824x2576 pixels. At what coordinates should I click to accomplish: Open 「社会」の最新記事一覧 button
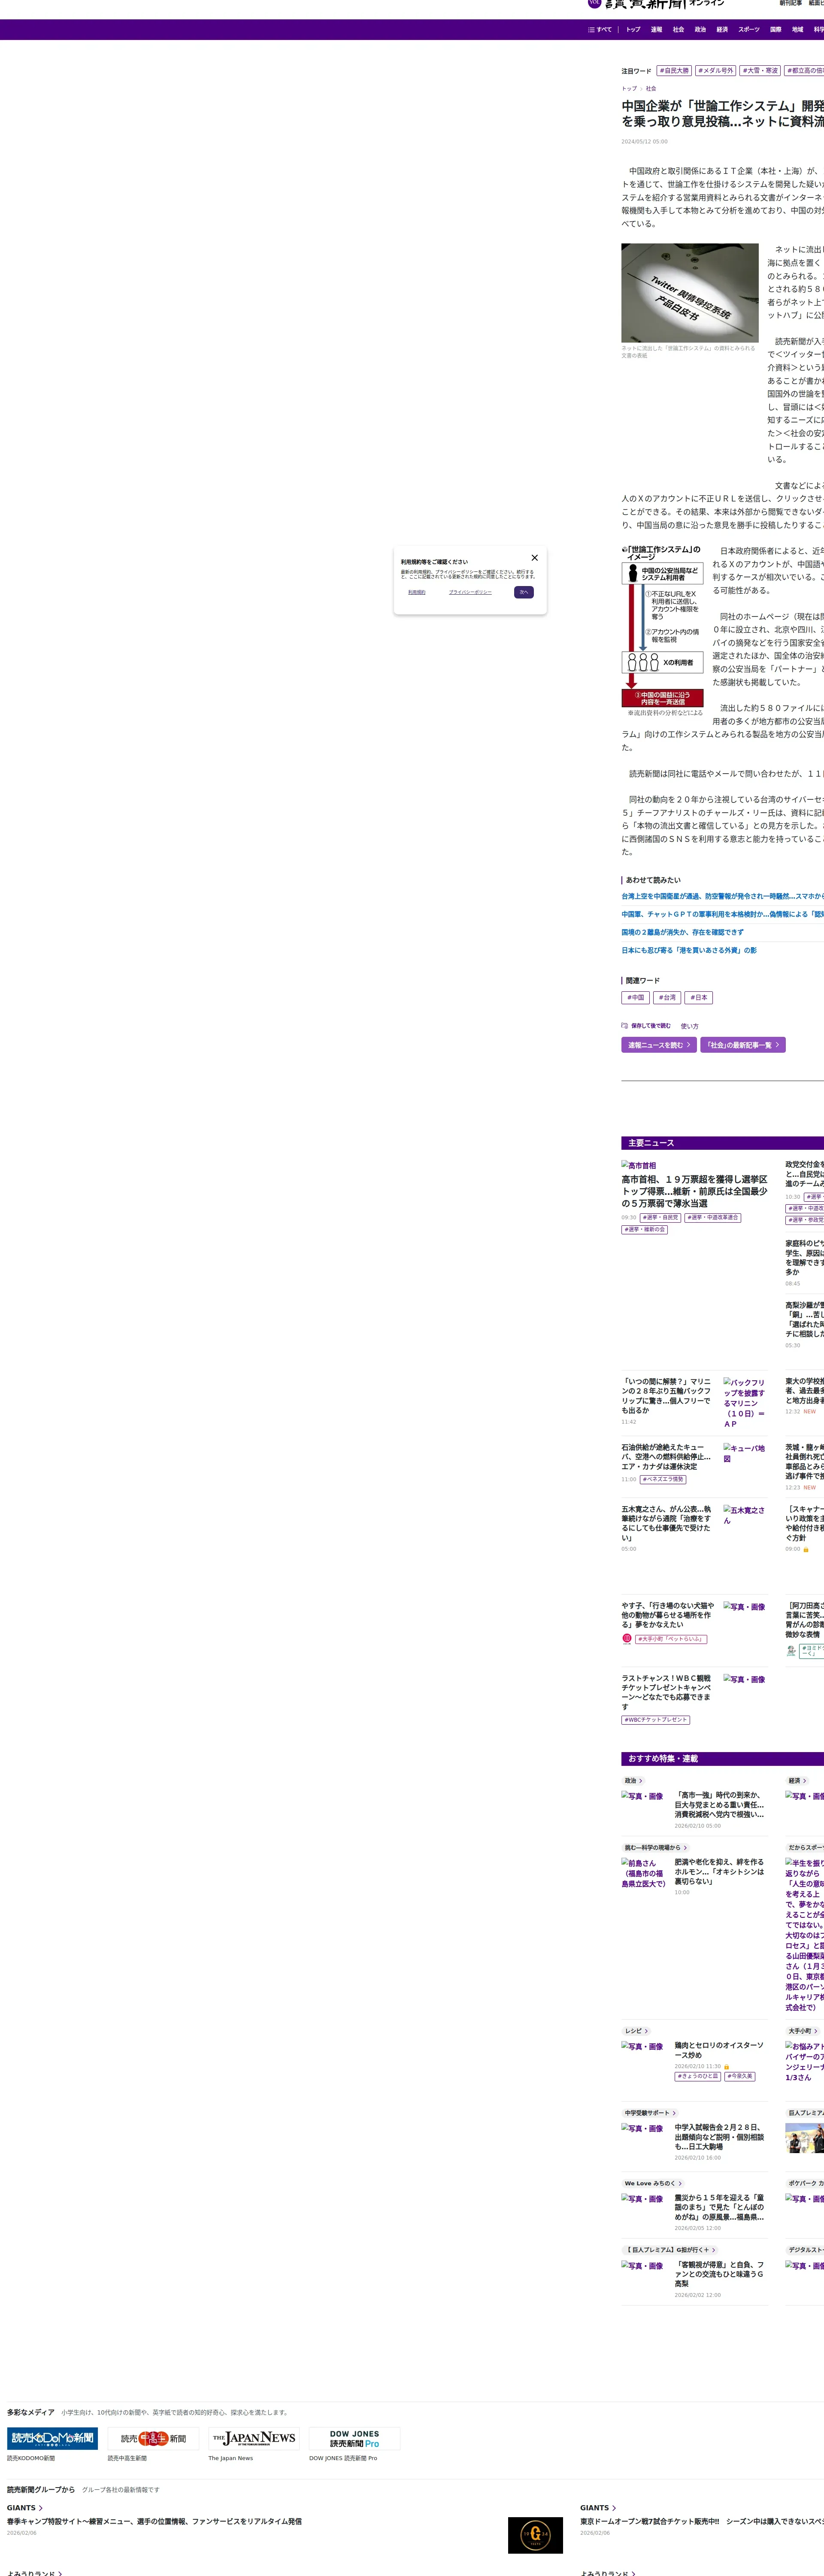tap(742, 1045)
